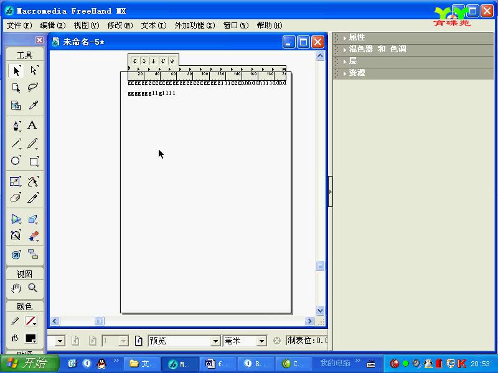Open the stroke color swatch
Image resolution: width=498 pixels, height=373 pixels.
[31, 321]
